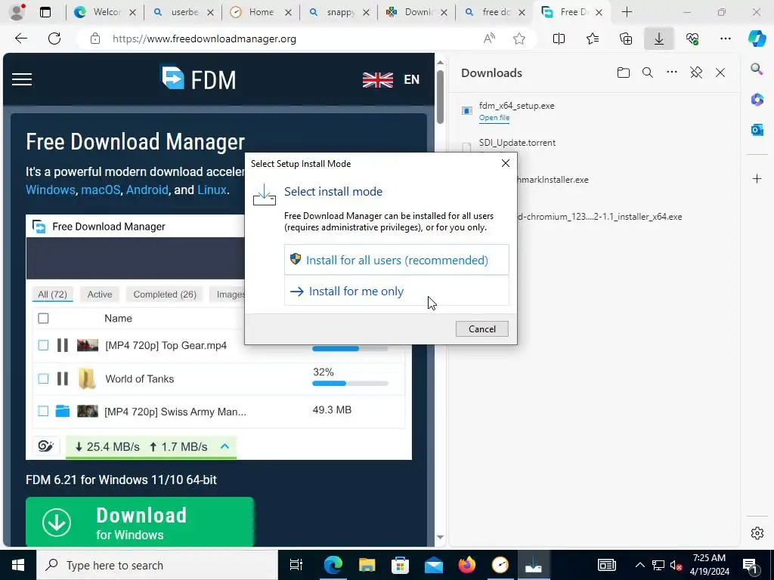Viewport: 774px width, 580px height.
Task: Open the Windows Start menu
Action: [18, 565]
